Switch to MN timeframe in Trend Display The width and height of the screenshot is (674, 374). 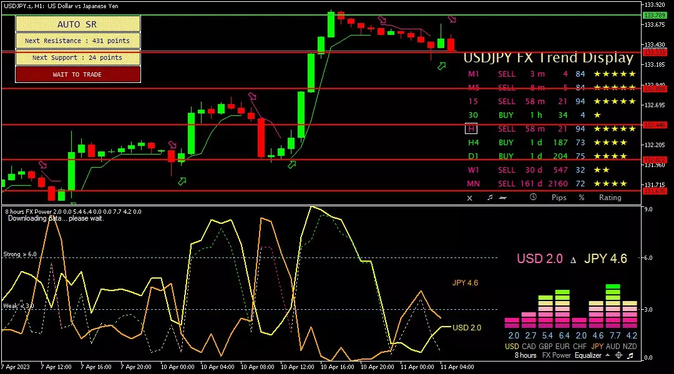pyautogui.click(x=473, y=184)
